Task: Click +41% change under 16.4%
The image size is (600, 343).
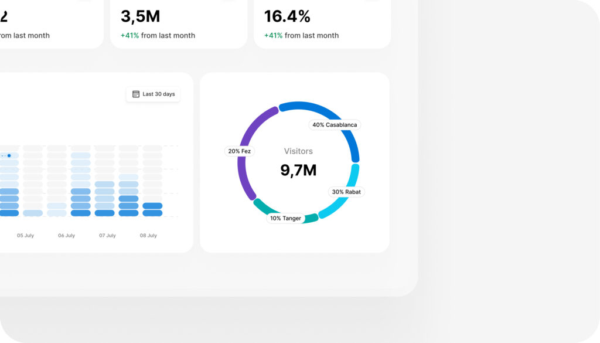Action: [273, 36]
